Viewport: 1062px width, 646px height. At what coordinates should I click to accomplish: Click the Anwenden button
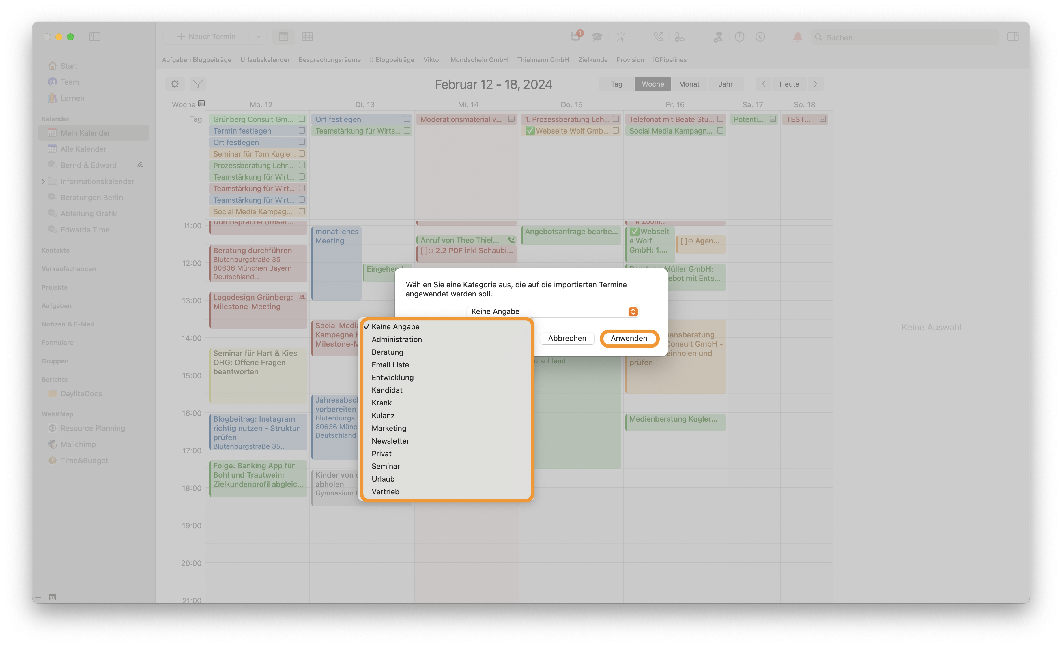pos(629,338)
